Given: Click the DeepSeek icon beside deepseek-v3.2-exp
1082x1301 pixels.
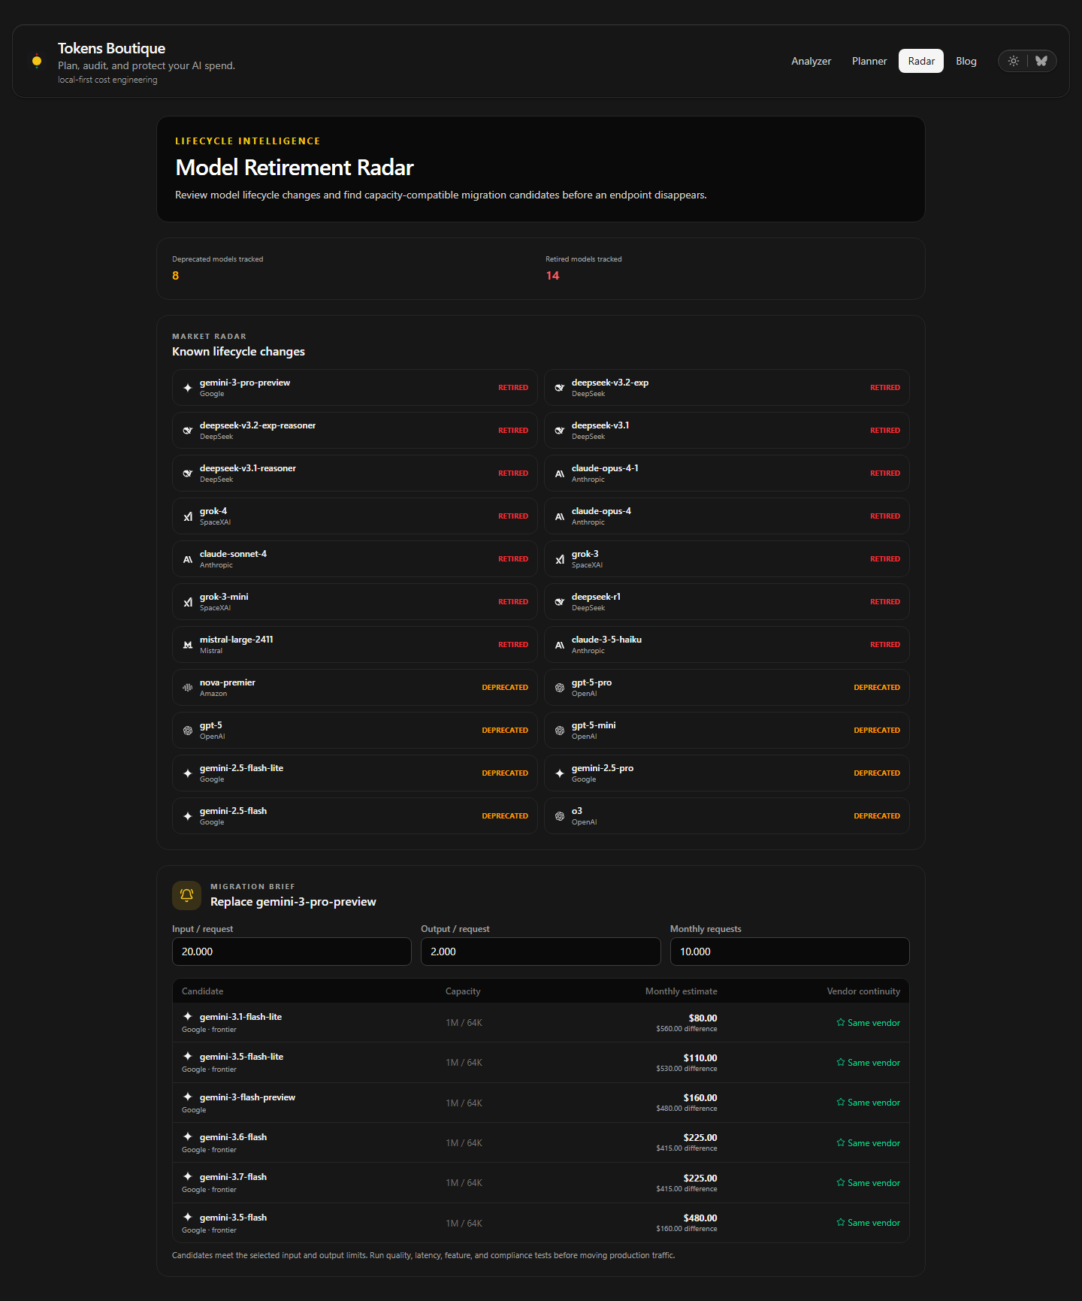Looking at the screenshot, I should [560, 388].
